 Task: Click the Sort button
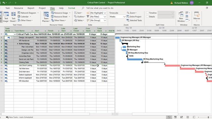78,13
